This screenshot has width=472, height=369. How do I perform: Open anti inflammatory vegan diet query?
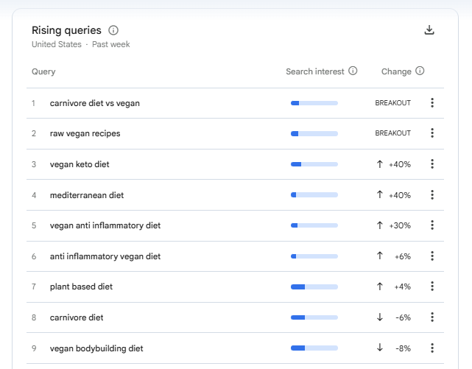pyautogui.click(x=105, y=256)
